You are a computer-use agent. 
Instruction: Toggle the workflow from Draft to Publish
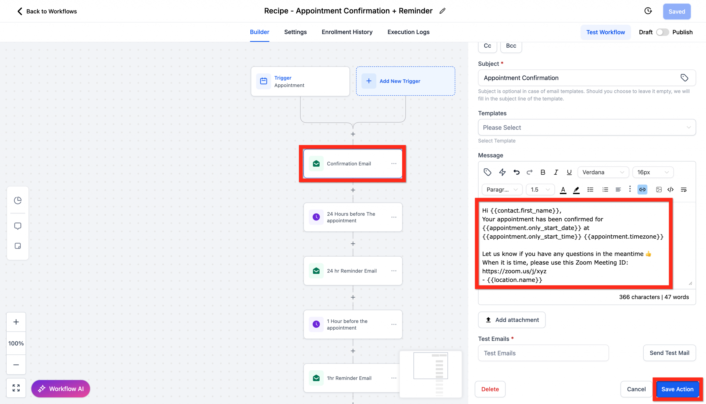[x=662, y=32]
